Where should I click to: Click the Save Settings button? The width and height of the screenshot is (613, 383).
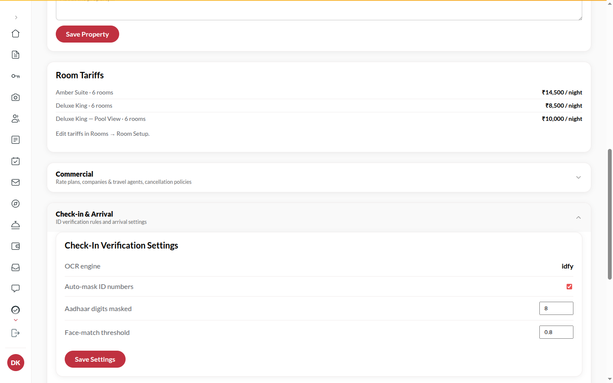[x=95, y=359]
